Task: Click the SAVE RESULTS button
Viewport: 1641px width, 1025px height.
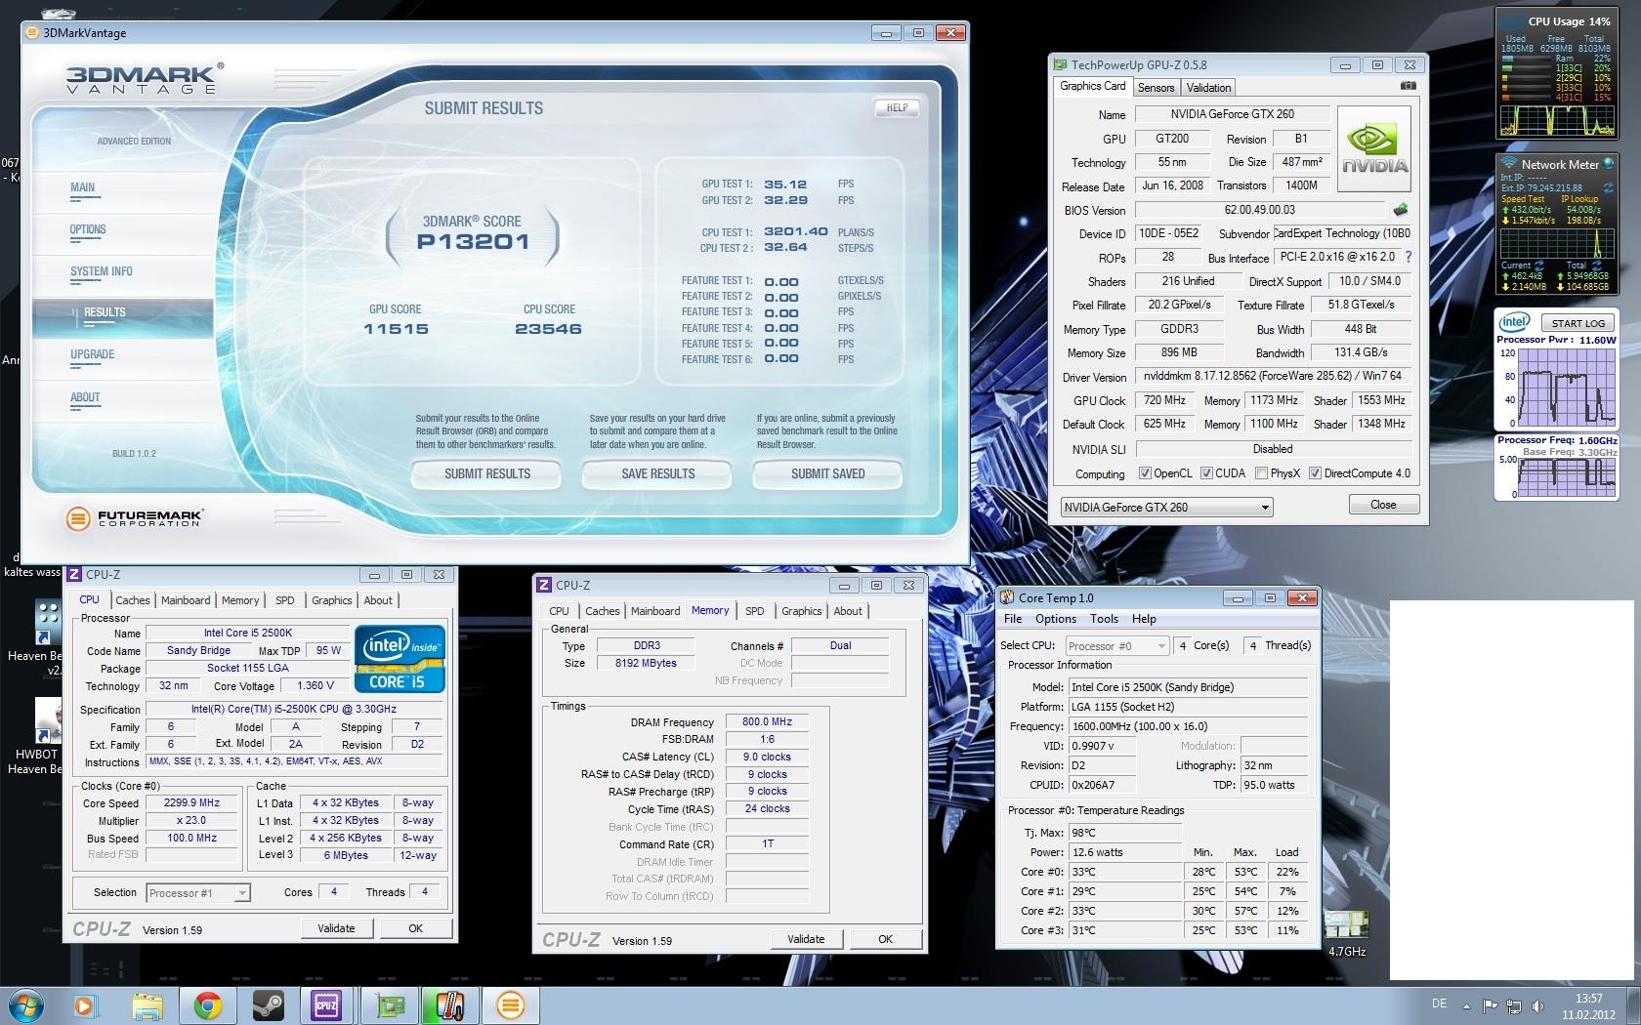Action: coord(657,474)
